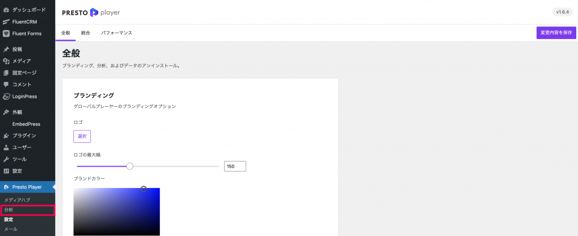This screenshot has height=236, width=578.
Task: Click the 選択 logo select button
Action: (82, 136)
